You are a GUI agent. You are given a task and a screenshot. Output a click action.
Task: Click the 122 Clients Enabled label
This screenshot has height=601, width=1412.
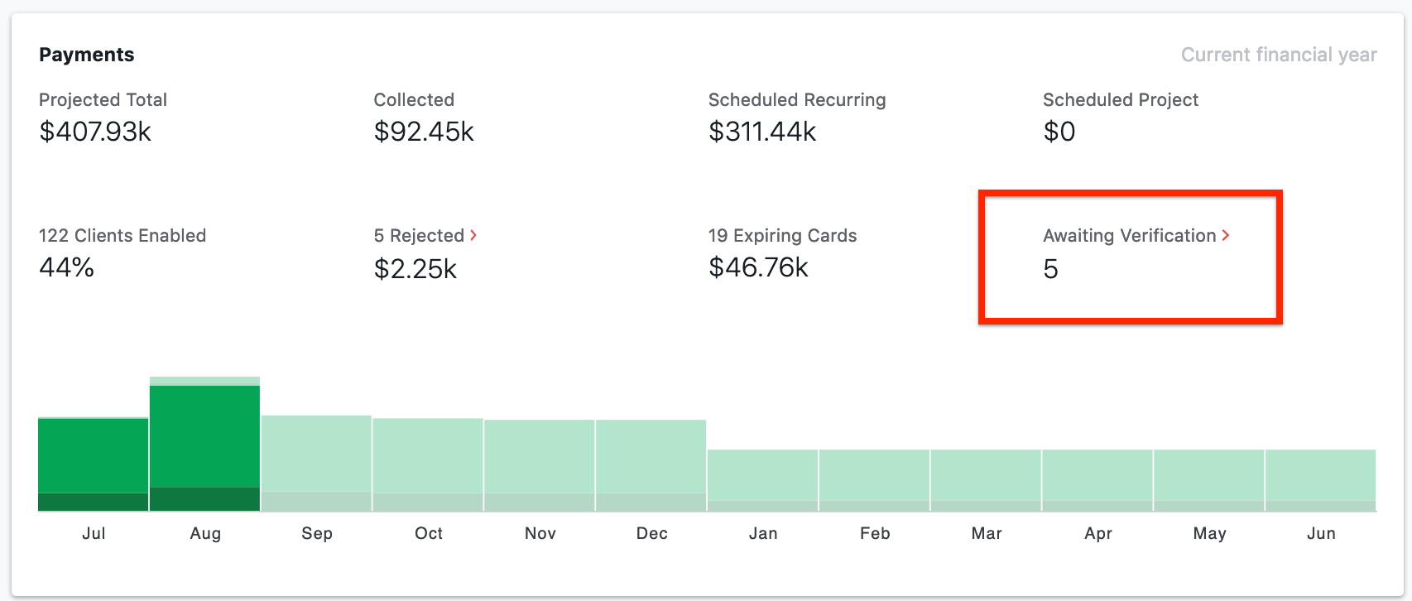tap(122, 236)
